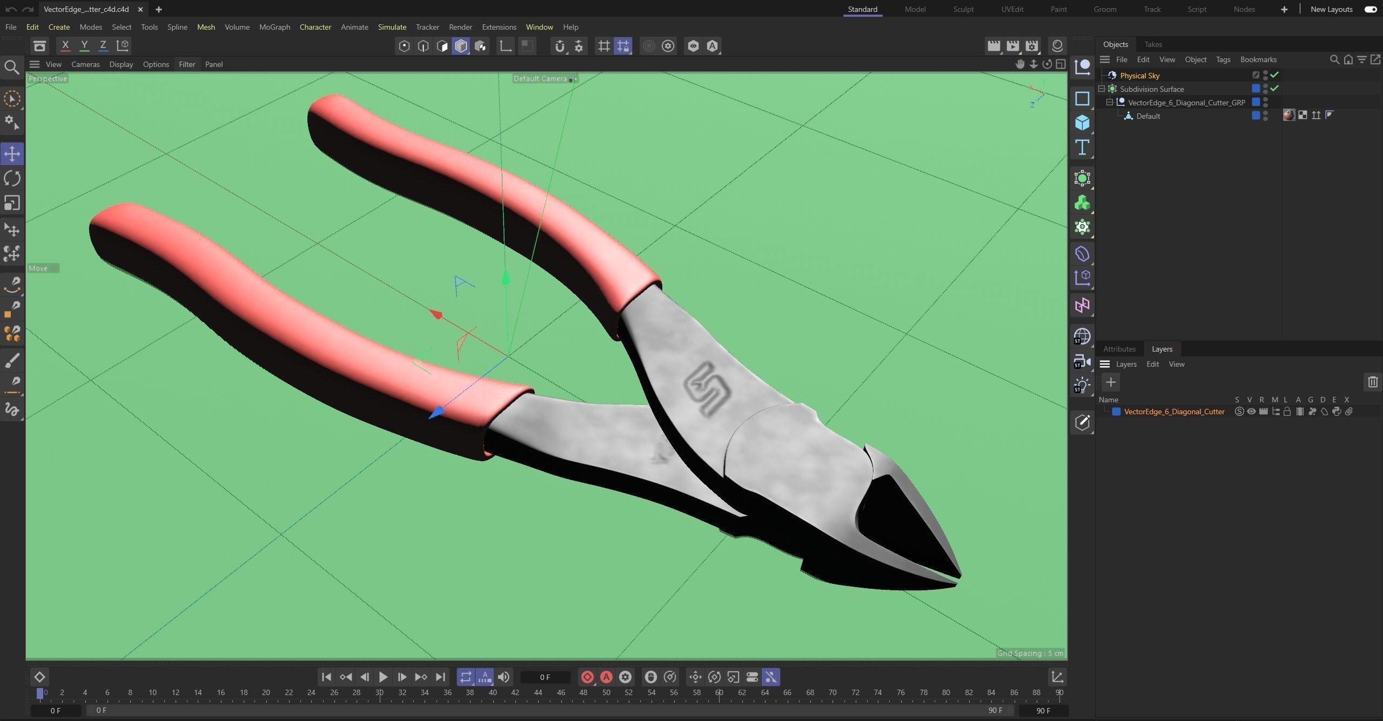Toggle the New Layouts switch

1371,9
